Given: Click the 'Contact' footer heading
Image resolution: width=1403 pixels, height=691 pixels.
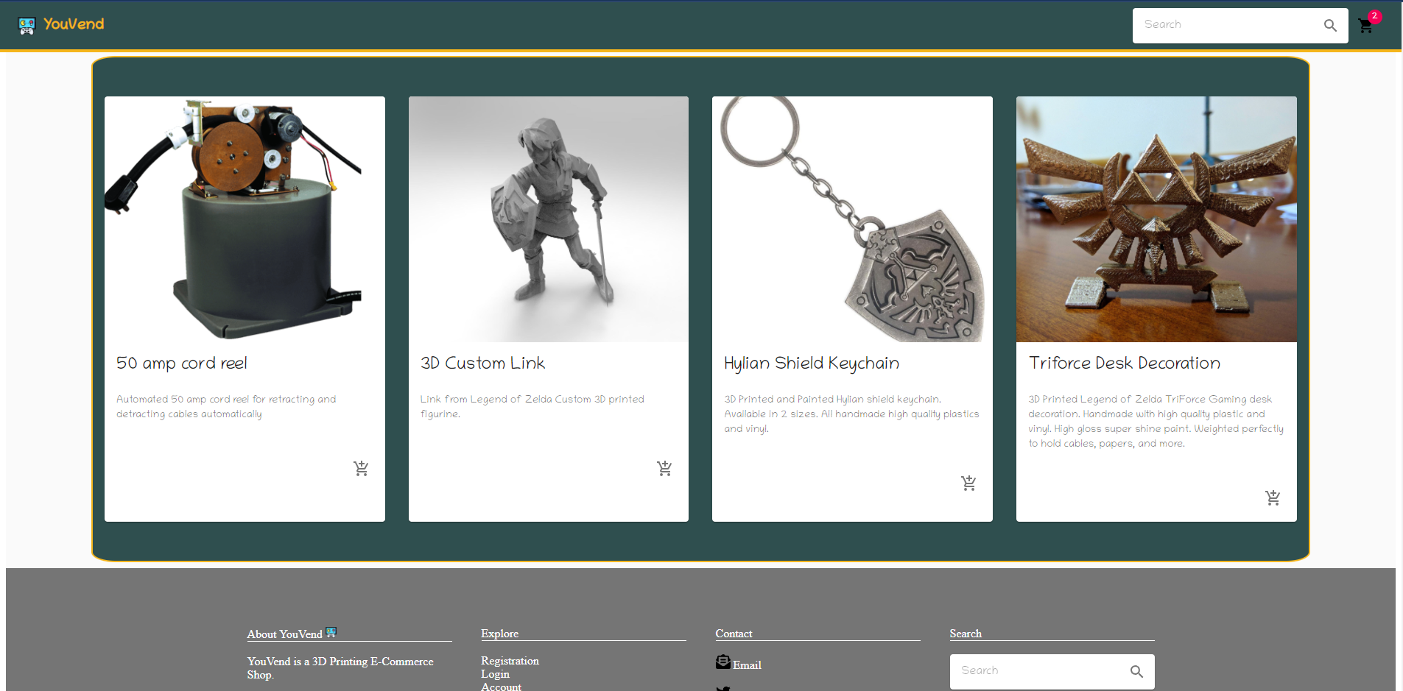Looking at the screenshot, I should (x=734, y=634).
